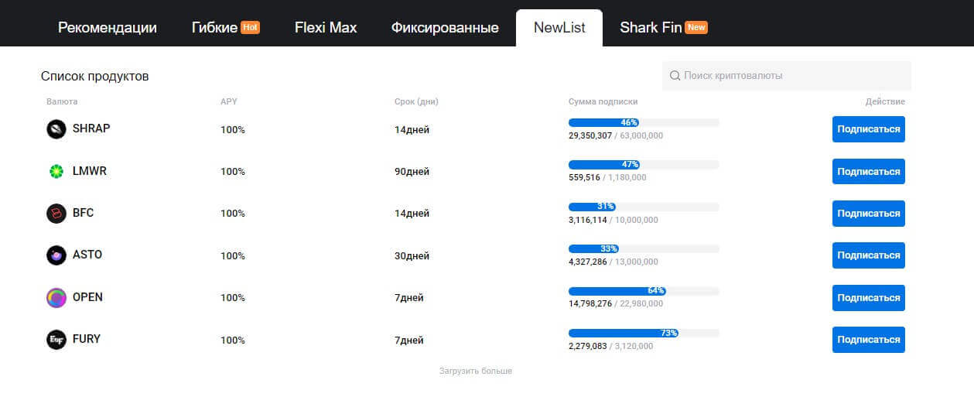Click Подписаться in the FURY row

[x=868, y=340]
